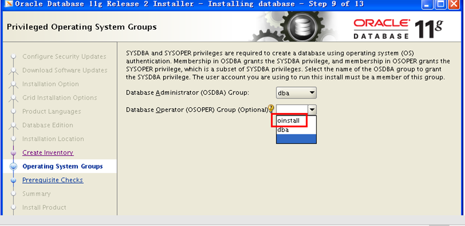Click the Operating System Groups step bullet

pyautogui.click(x=13, y=167)
